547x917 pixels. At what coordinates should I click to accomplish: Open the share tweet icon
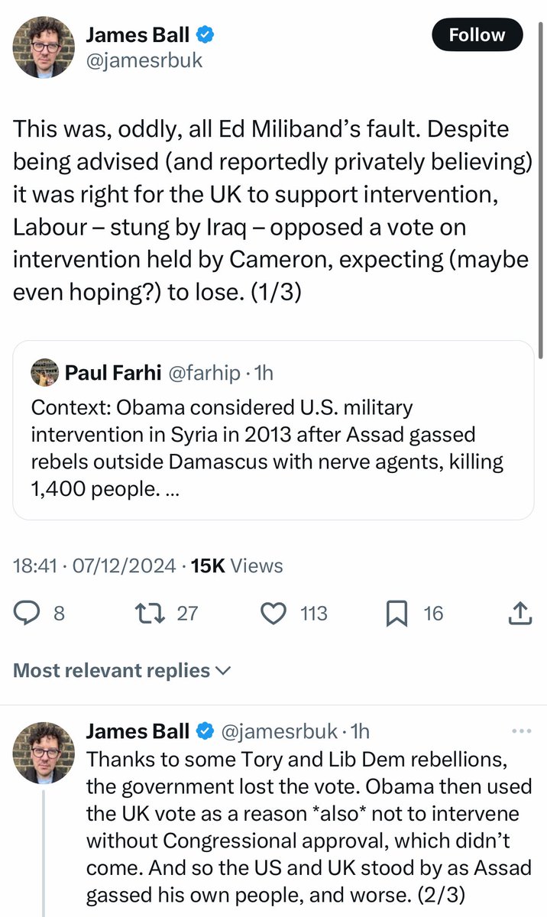519,613
